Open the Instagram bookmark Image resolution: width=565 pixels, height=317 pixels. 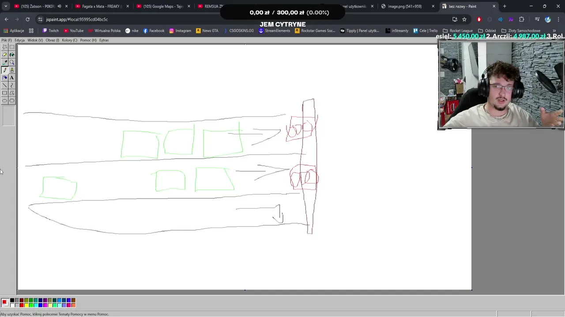tap(180, 31)
